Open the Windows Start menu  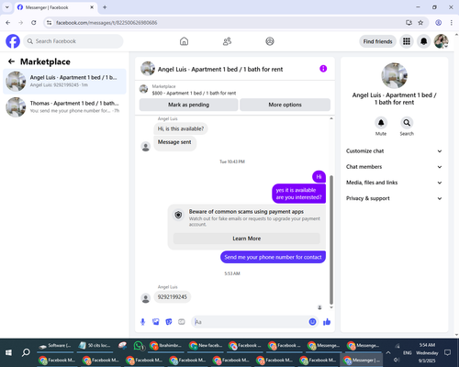click(x=8, y=352)
